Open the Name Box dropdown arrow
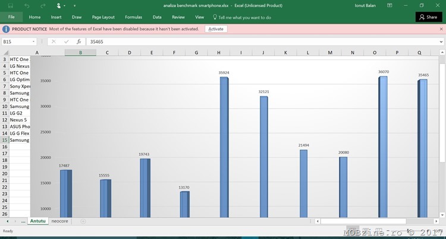446x239 pixels. coord(33,42)
